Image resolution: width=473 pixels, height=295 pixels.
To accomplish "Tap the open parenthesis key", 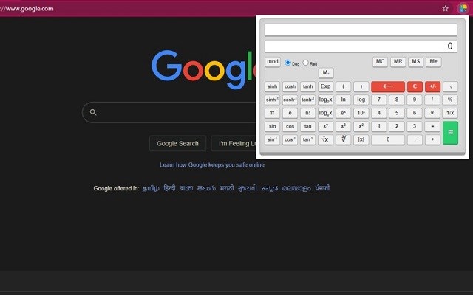I will click(343, 86).
